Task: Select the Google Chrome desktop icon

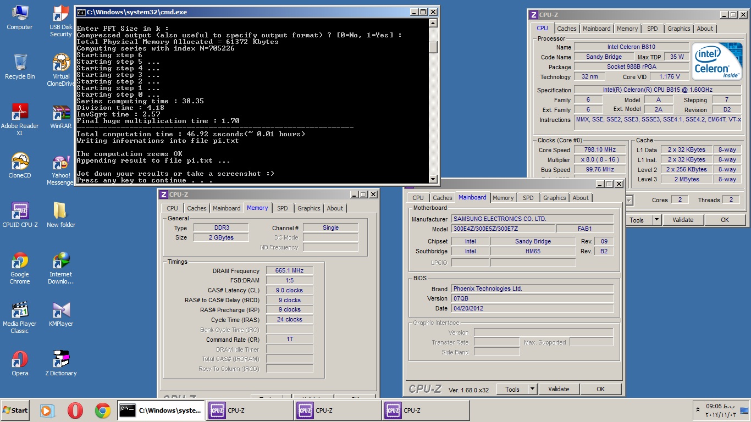Action: click(x=20, y=268)
